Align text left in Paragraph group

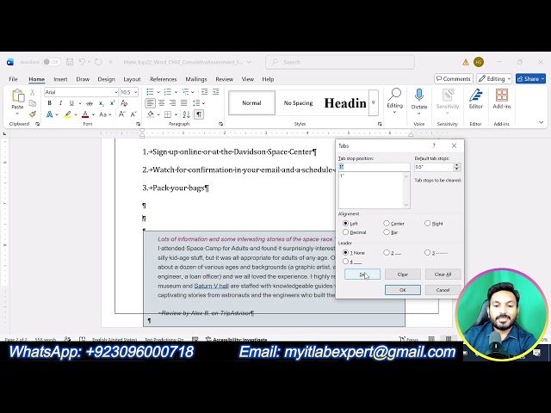coord(150,103)
